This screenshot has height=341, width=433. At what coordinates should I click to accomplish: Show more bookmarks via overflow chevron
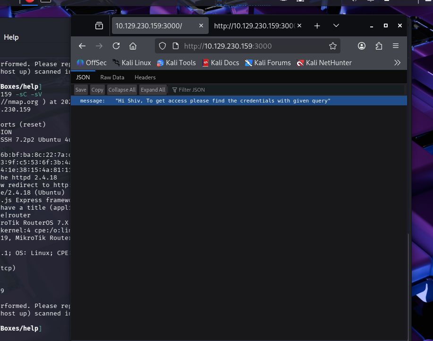(x=397, y=63)
